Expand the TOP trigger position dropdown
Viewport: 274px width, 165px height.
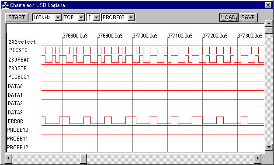click(x=81, y=17)
